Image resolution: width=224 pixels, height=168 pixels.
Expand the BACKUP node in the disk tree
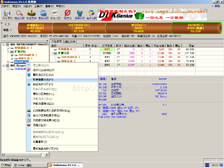pos(8,62)
